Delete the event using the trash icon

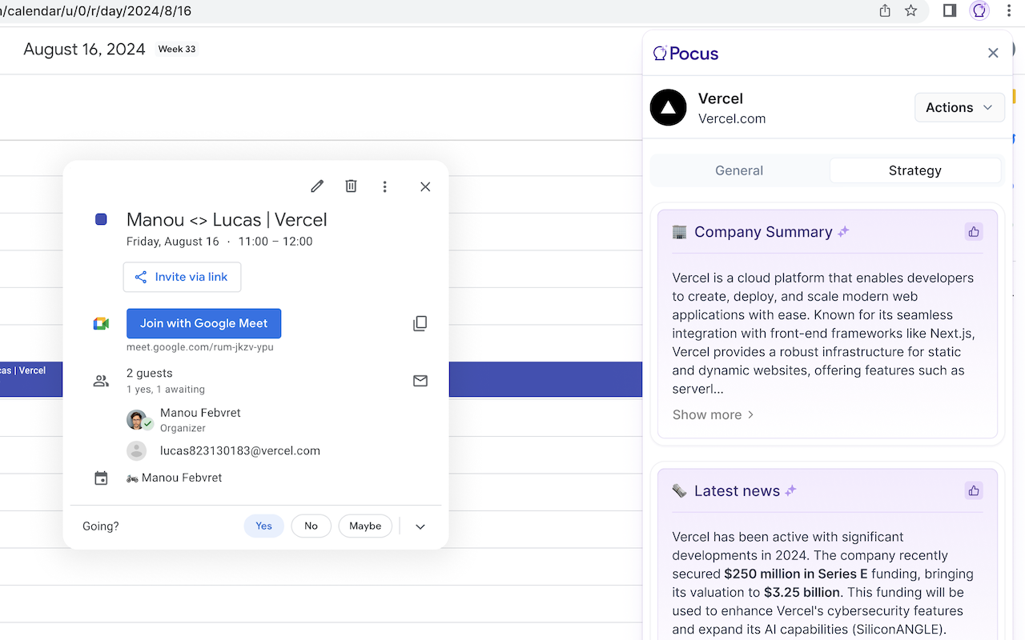351,186
